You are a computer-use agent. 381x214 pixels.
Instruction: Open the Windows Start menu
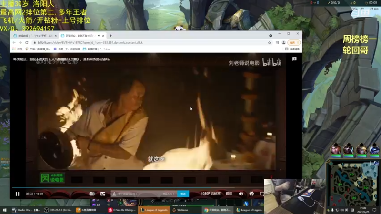pyautogui.click(x=5, y=210)
